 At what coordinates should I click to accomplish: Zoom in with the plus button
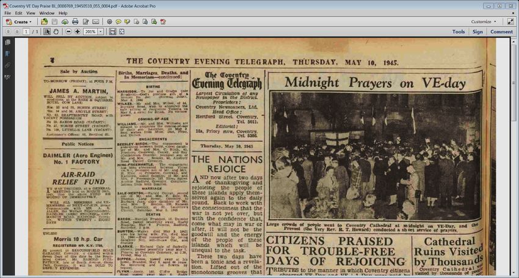[x=78, y=32]
